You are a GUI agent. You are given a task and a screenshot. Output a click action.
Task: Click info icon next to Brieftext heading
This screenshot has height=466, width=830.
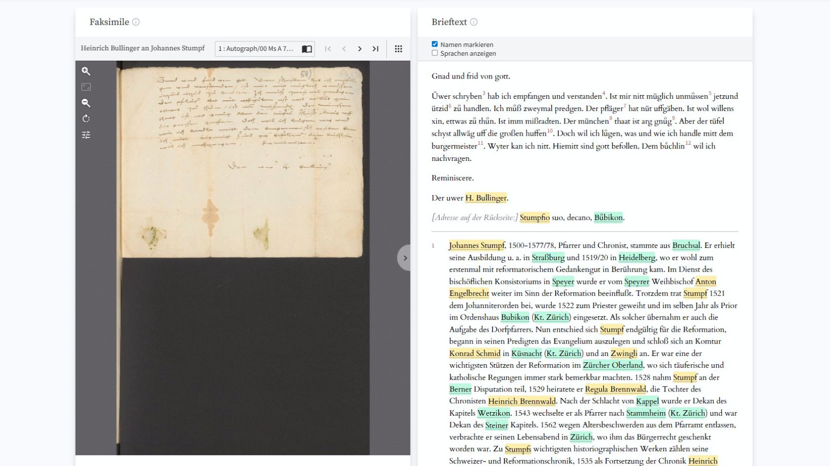[474, 22]
